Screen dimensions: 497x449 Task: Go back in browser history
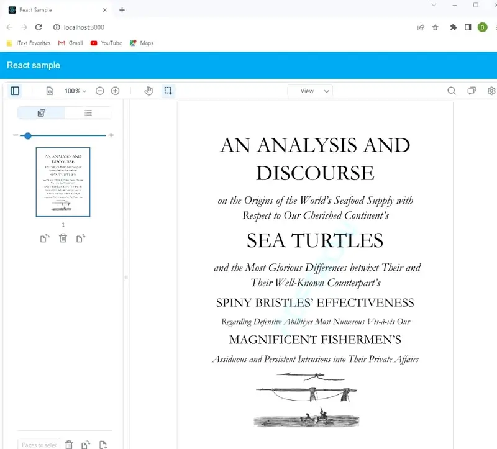point(9,27)
